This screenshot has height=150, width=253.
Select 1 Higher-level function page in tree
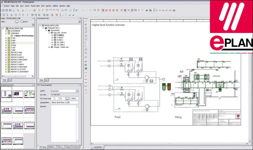point(24,36)
